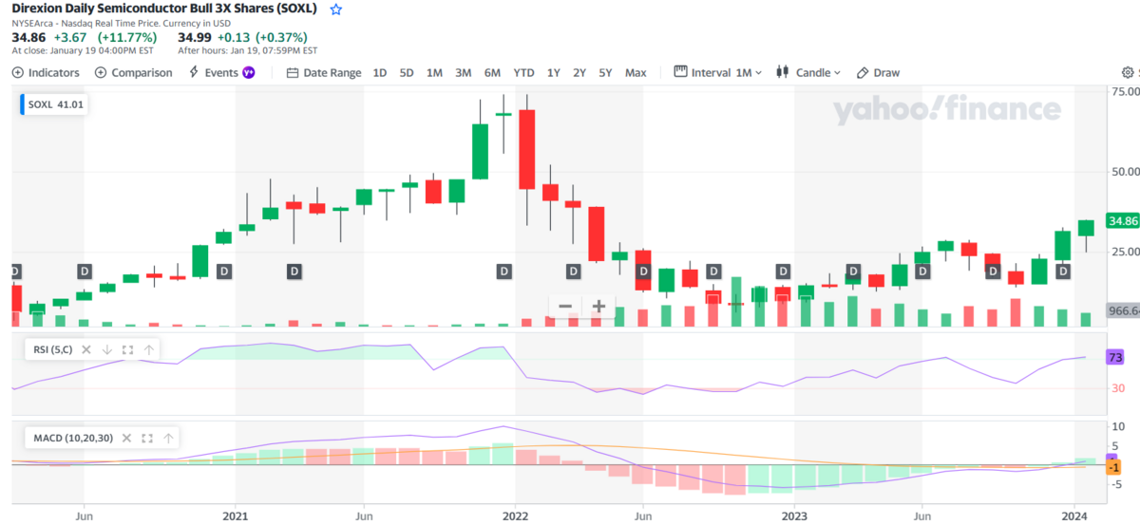Click the lightning bolt Events icon

(194, 72)
